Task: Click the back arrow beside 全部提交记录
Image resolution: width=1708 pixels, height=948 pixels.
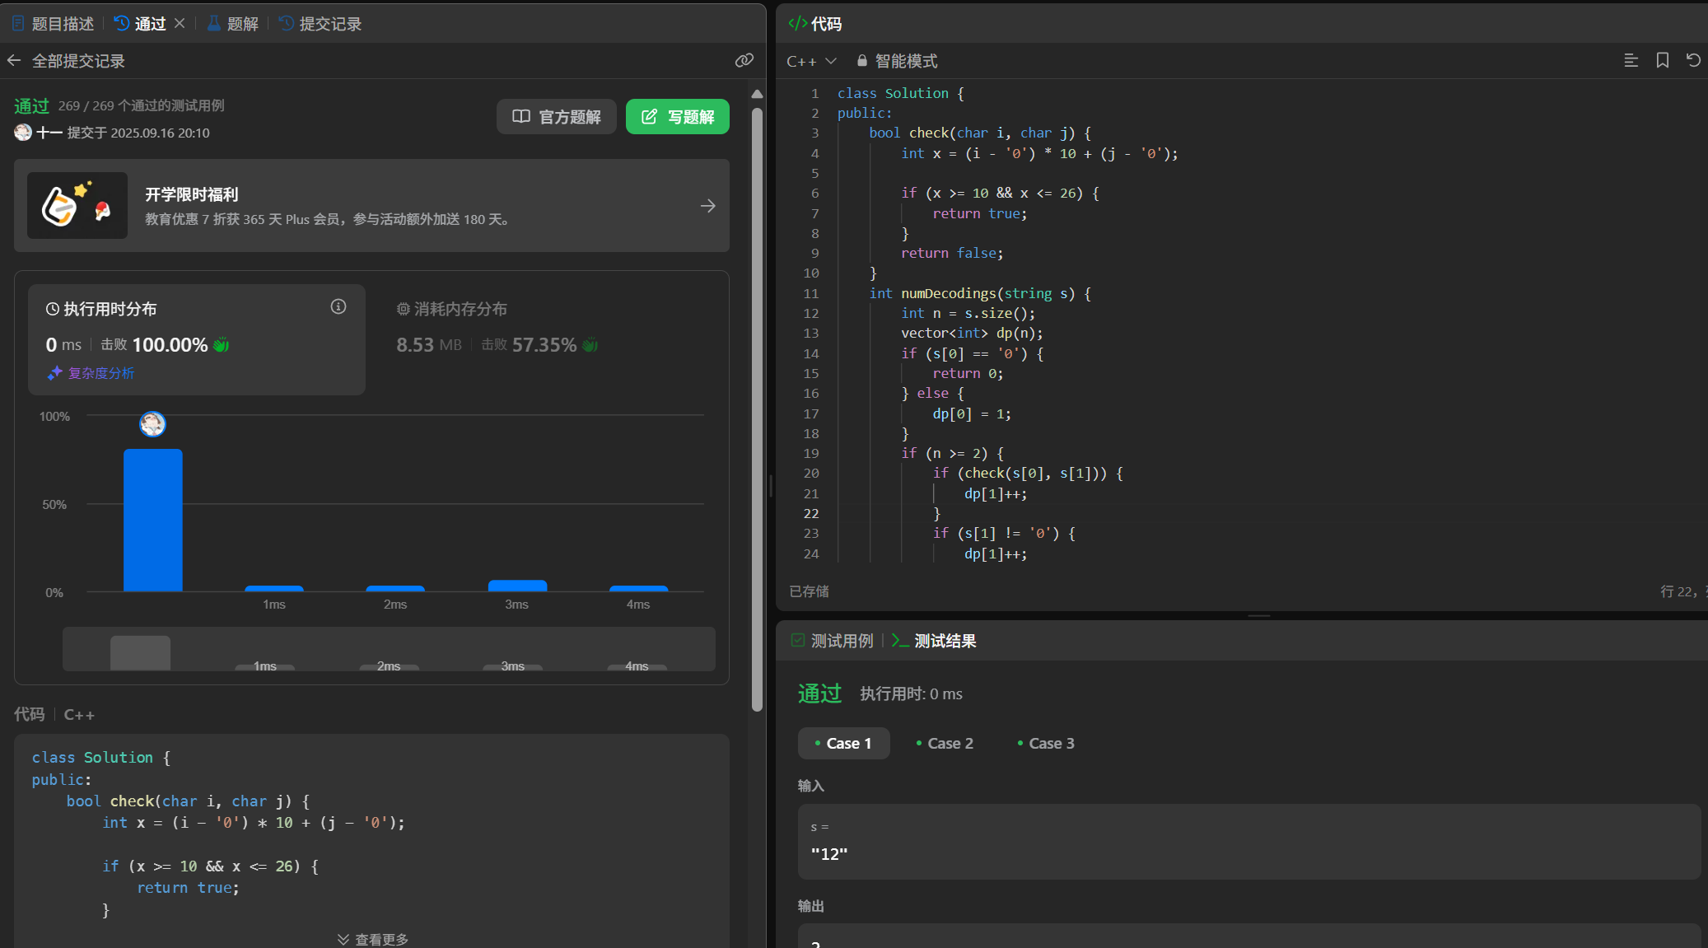Action: point(14,61)
